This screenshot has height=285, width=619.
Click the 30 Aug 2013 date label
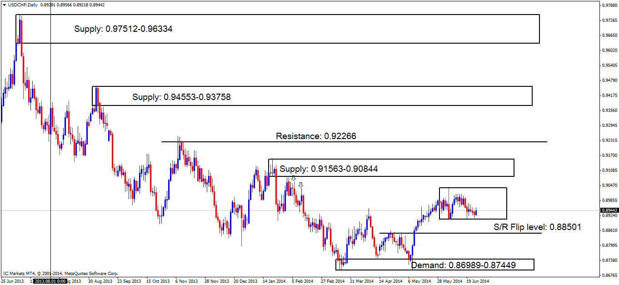[x=100, y=281]
